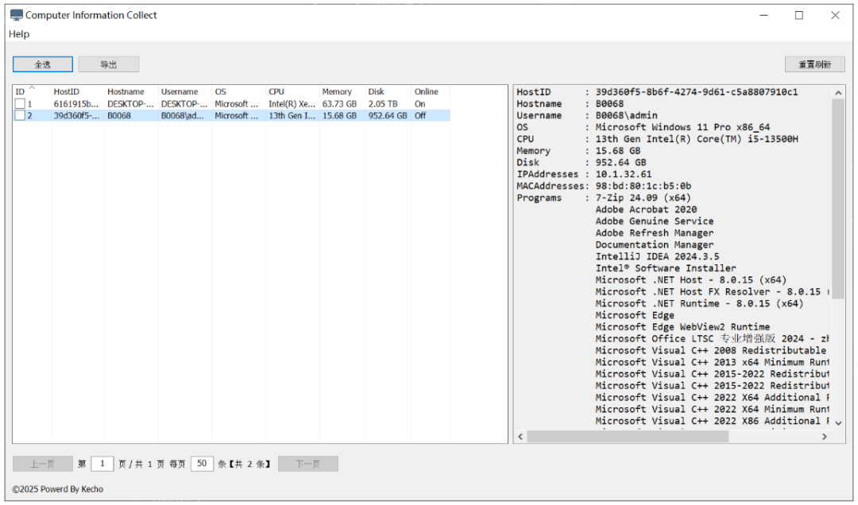Click the horizontal scrollbar left arrow
Image resolution: width=858 pixels, height=505 pixels.
(x=520, y=437)
